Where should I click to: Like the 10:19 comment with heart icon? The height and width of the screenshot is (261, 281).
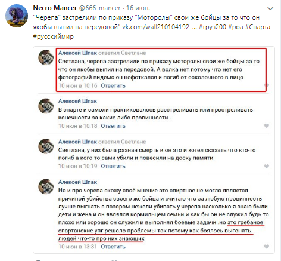tap(267, 166)
